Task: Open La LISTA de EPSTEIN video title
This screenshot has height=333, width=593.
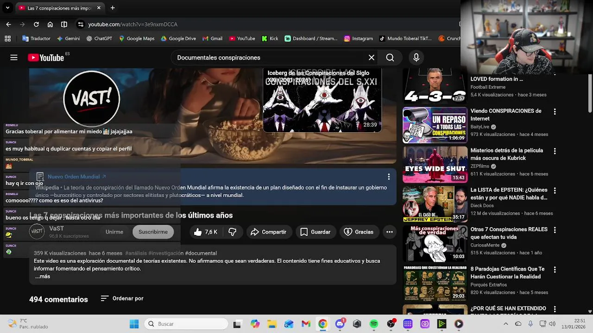Action: (x=509, y=194)
